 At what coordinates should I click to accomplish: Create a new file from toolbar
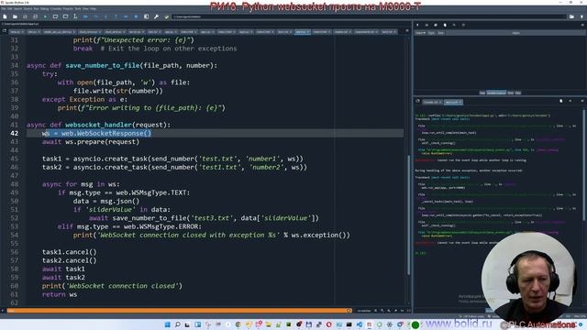[x=5, y=16]
